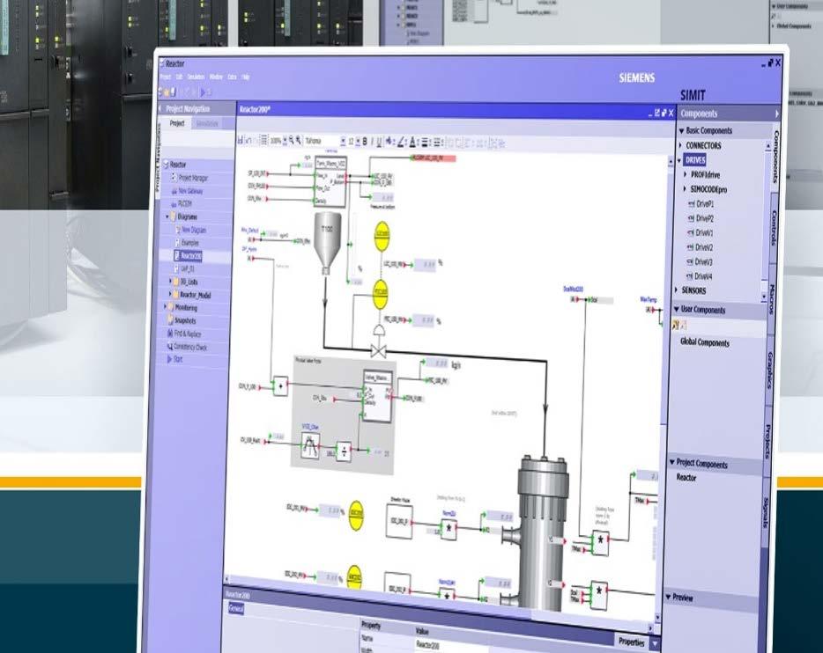Click the save icon in diagram toolbar
The width and height of the screenshot is (823, 653).
pos(241,140)
